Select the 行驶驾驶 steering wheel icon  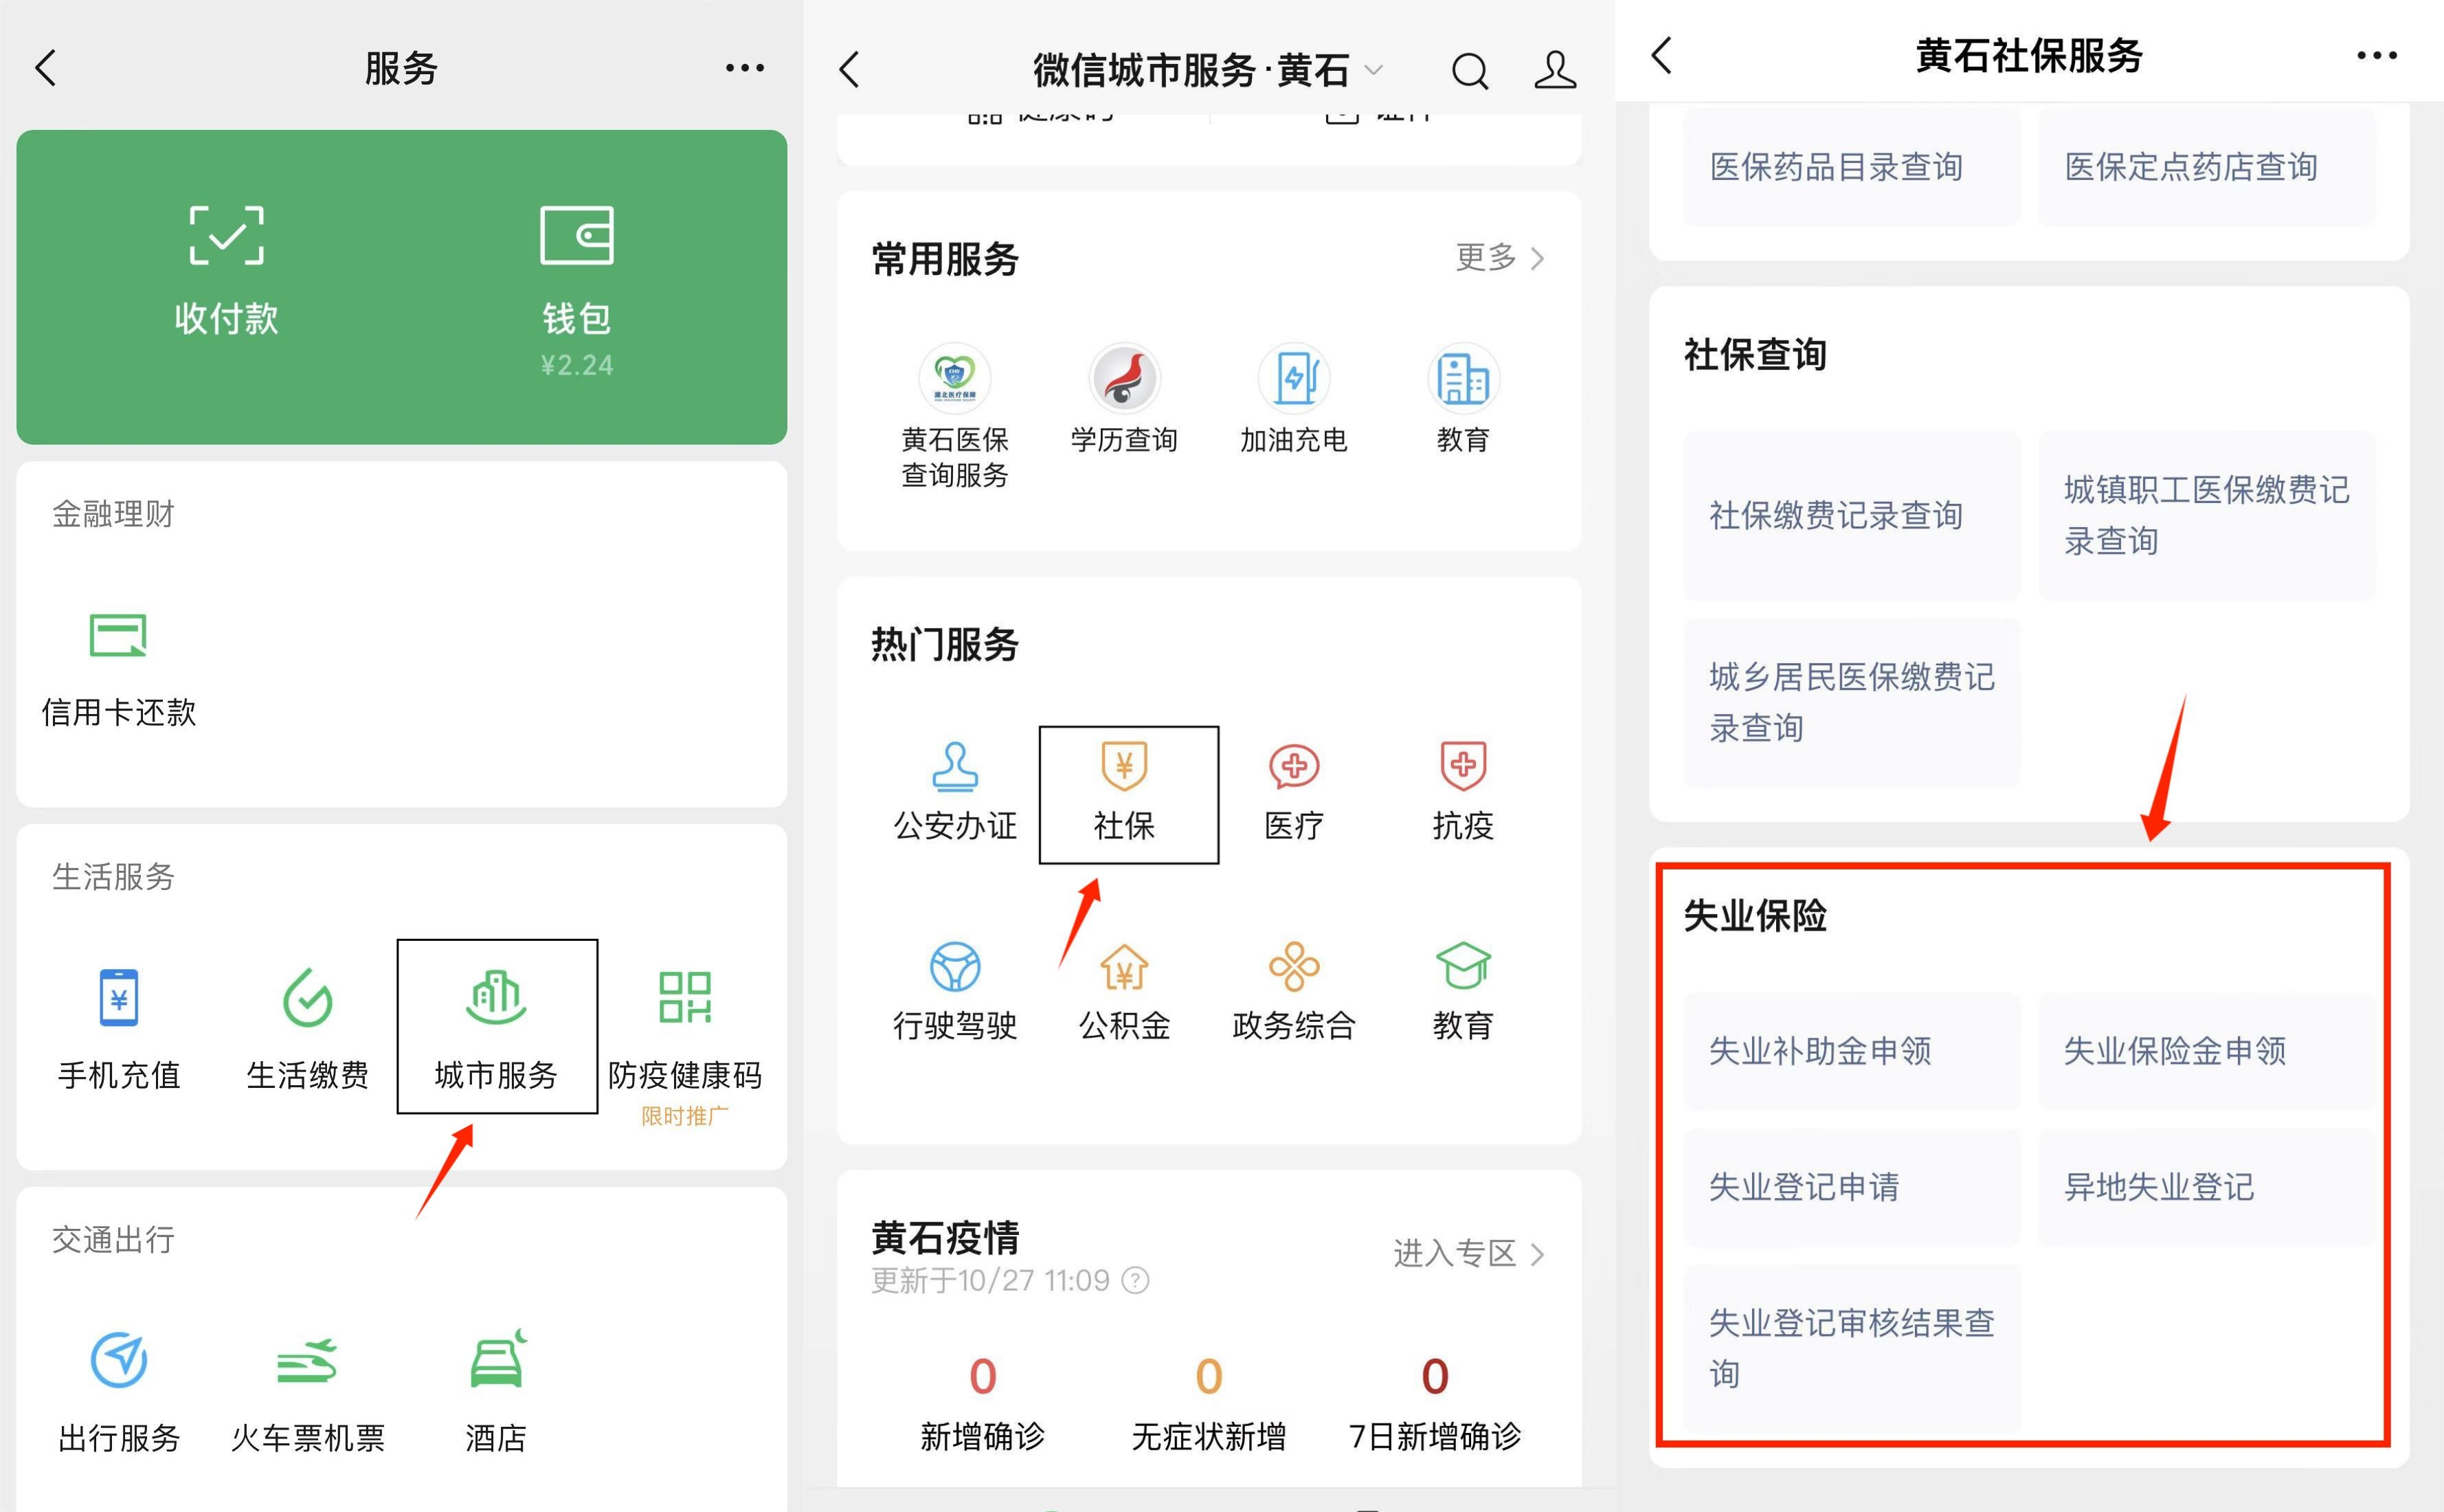pyautogui.click(x=954, y=968)
